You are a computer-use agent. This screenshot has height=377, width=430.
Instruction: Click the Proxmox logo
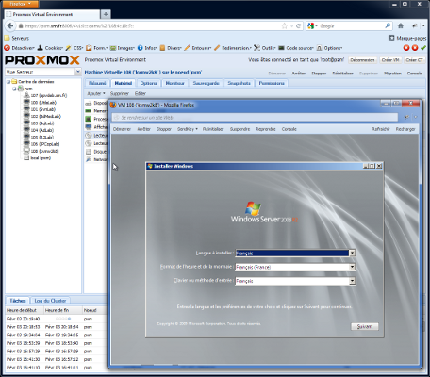[42, 60]
